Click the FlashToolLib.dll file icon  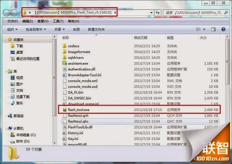(65, 127)
